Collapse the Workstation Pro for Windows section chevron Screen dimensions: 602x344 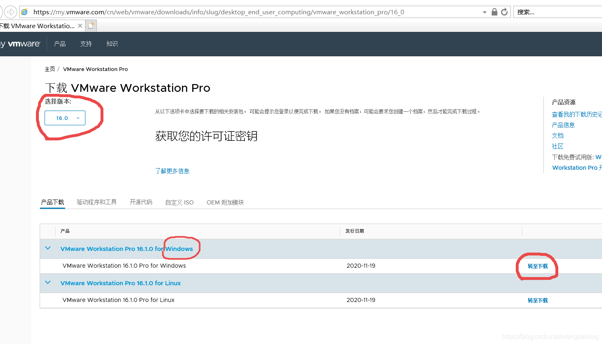pos(48,248)
